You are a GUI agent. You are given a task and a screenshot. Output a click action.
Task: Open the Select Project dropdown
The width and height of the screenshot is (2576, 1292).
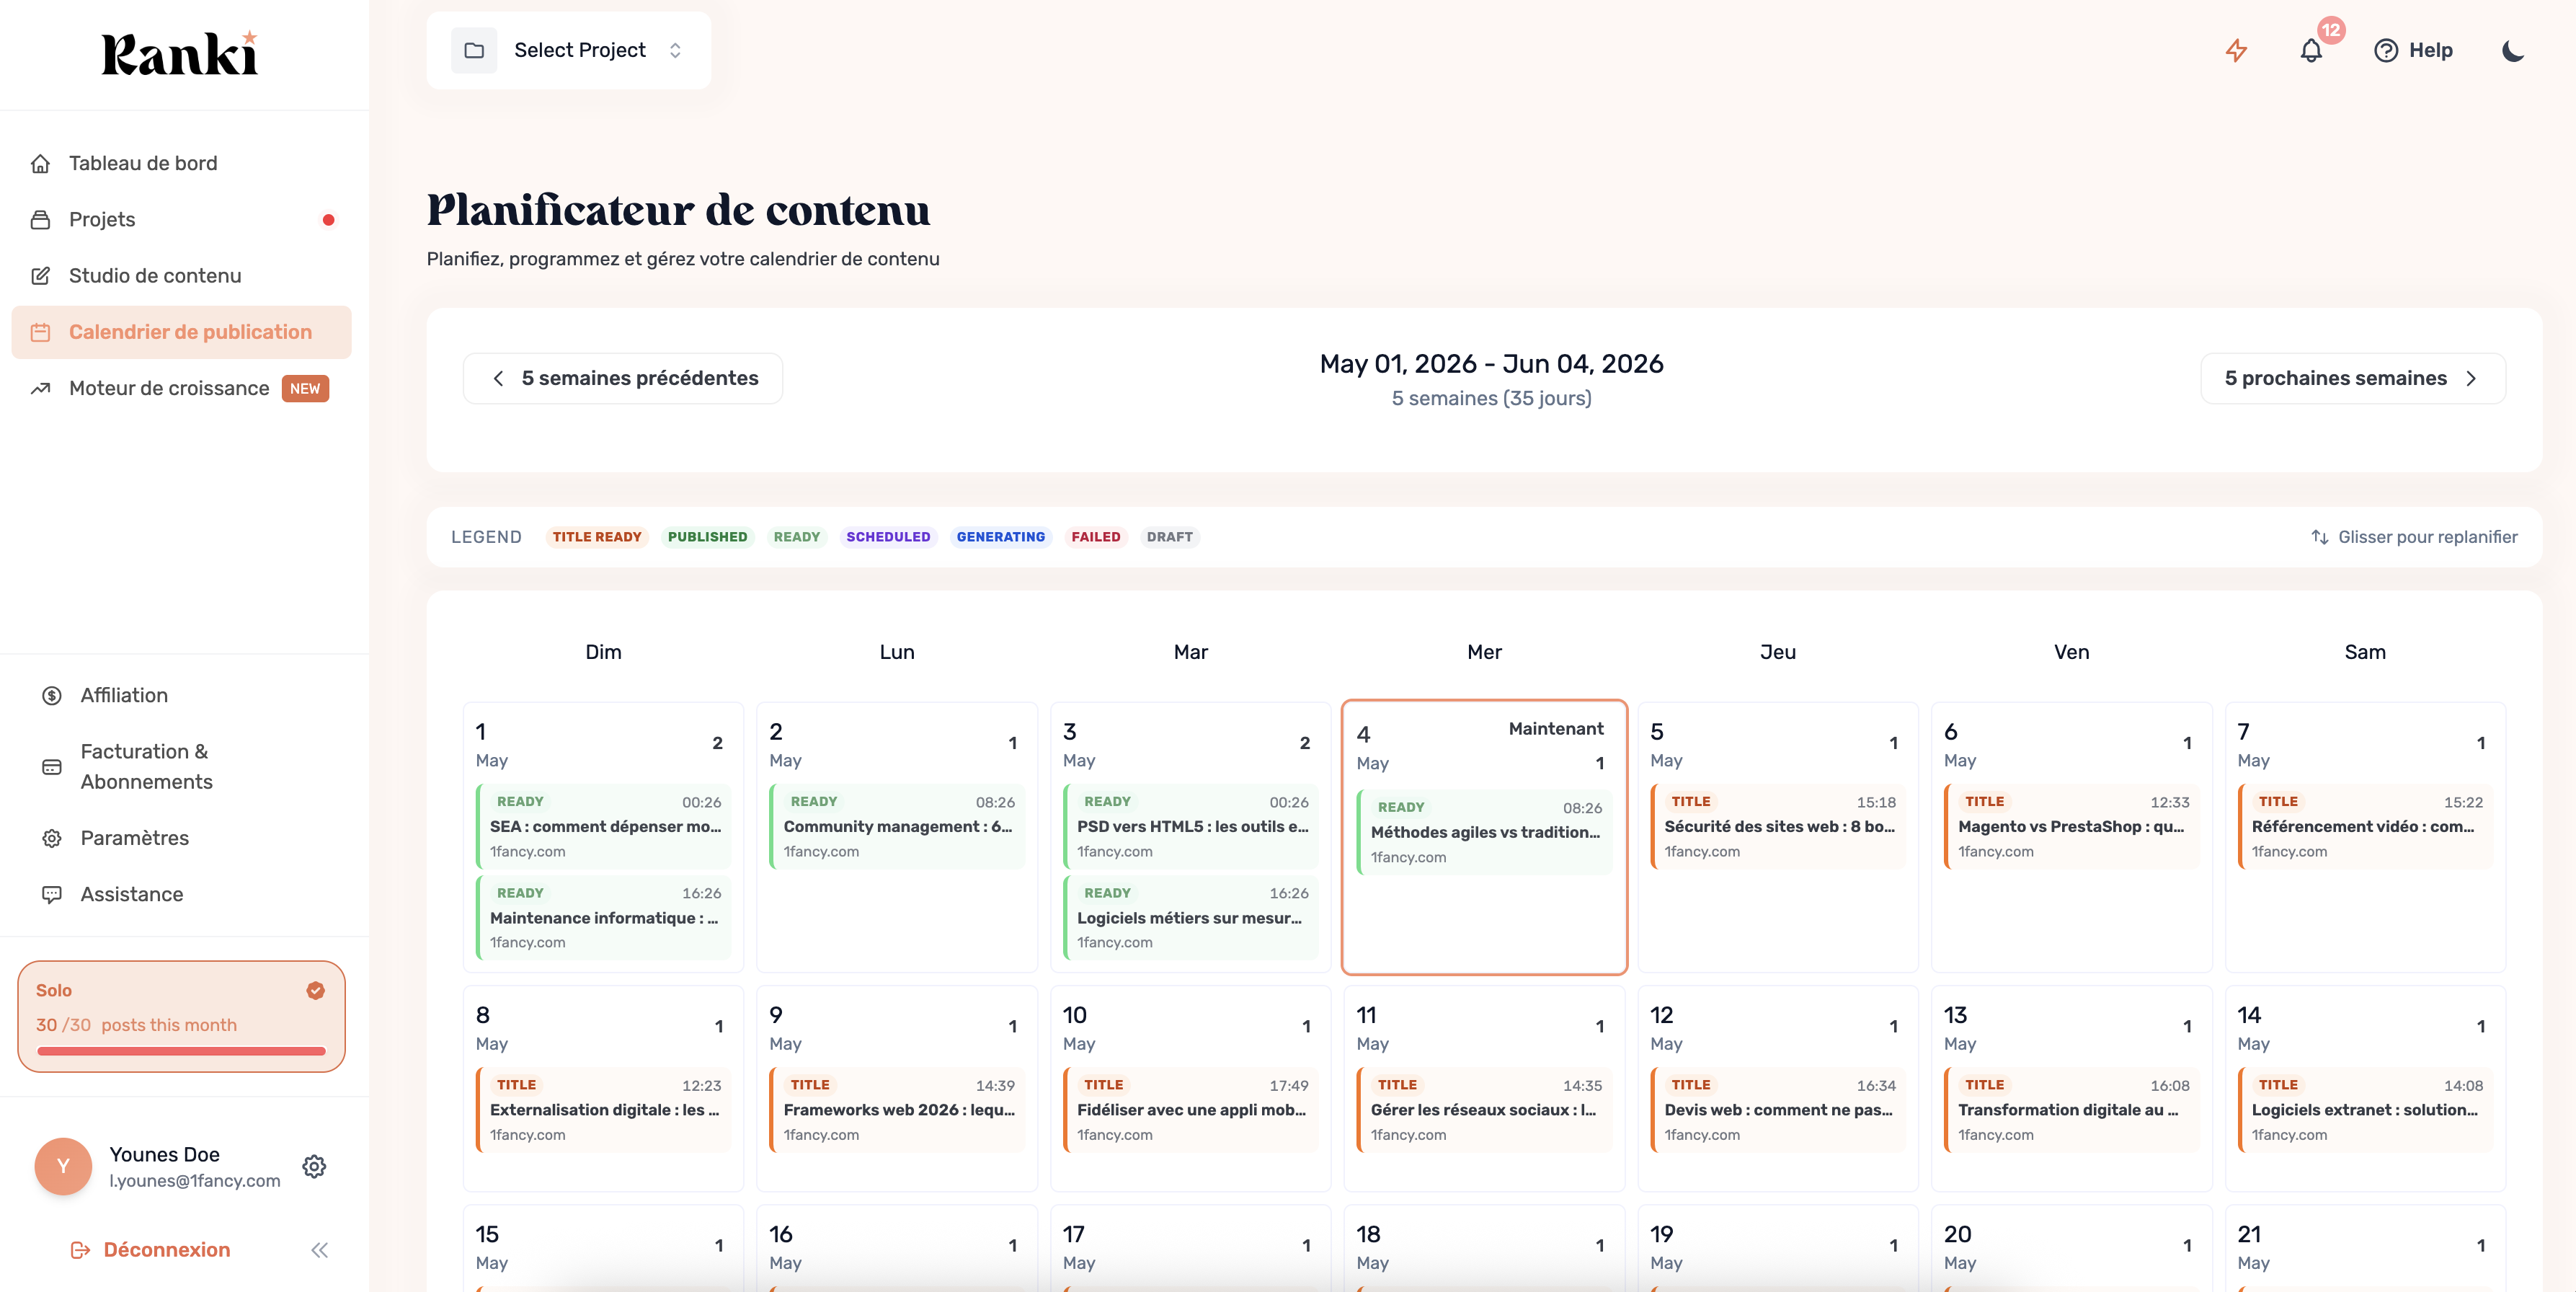569,50
